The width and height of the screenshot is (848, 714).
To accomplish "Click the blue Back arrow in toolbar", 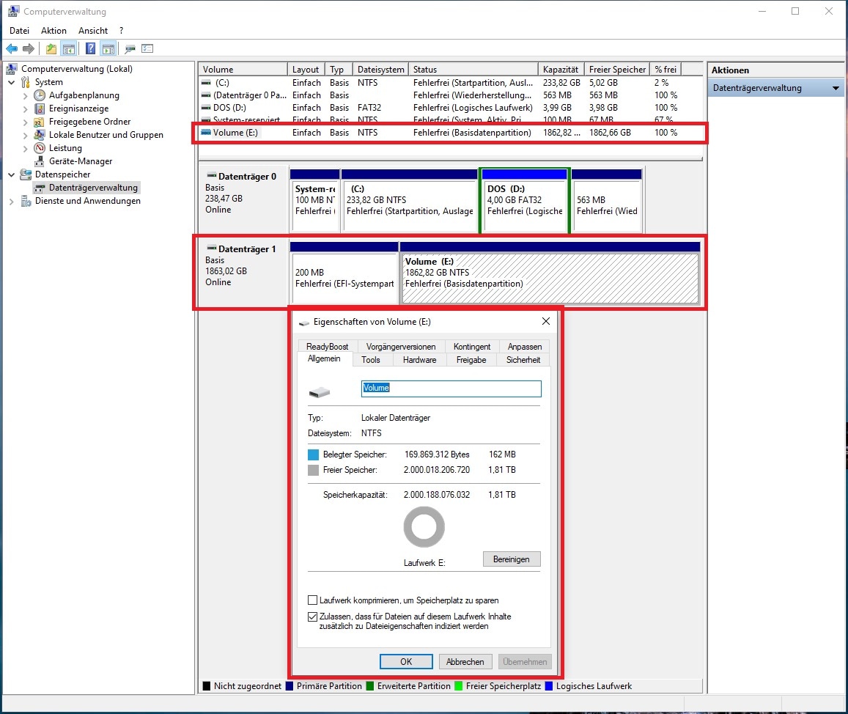I will pos(11,48).
